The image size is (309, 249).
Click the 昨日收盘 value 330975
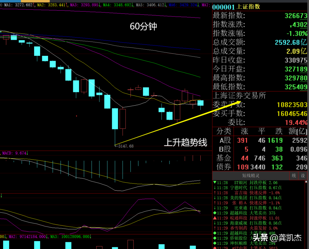tap(296, 60)
